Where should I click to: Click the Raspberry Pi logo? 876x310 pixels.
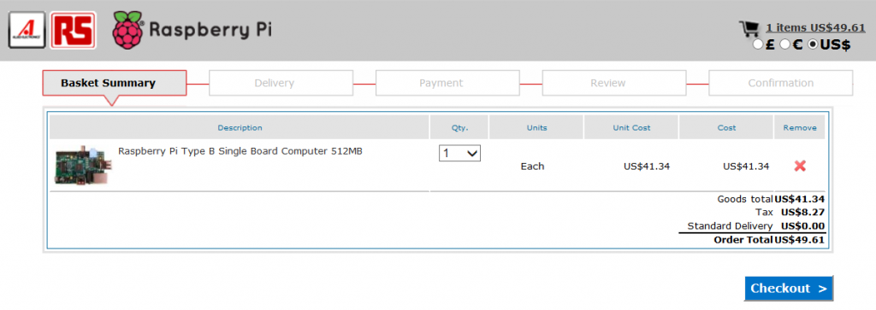(192, 30)
